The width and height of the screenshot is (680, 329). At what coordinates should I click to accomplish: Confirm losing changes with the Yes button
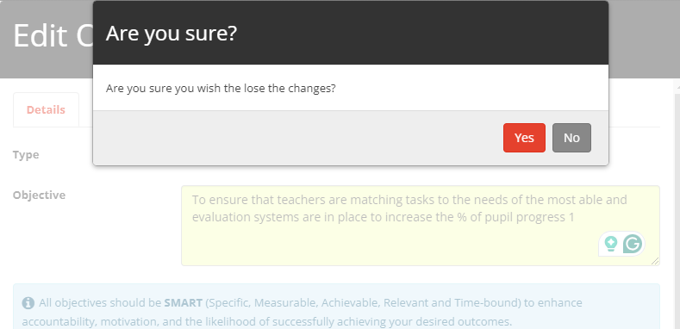click(524, 138)
